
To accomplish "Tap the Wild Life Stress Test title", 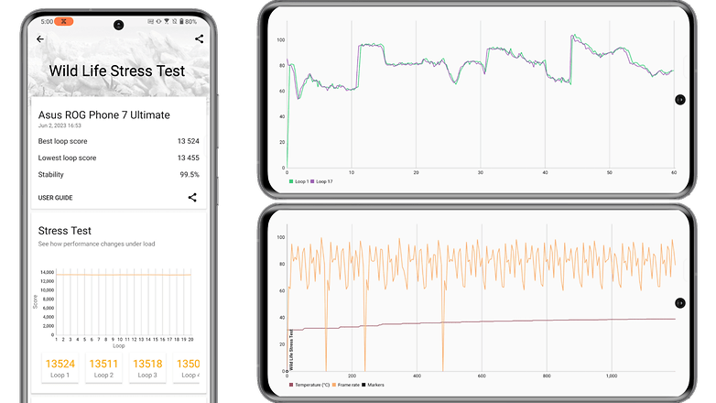I will pyautogui.click(x=117, y=71).
